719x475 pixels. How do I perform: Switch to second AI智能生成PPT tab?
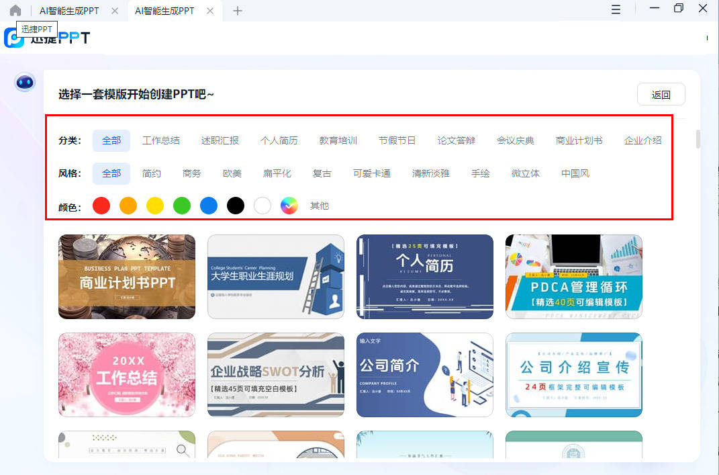coord(164,11)
